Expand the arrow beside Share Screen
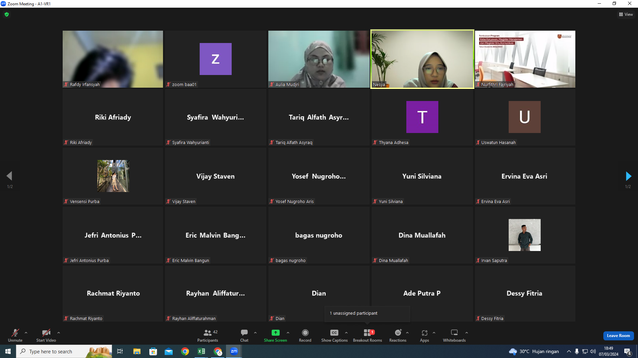This screenshot has width=638, height=358. tap(288, 333)
